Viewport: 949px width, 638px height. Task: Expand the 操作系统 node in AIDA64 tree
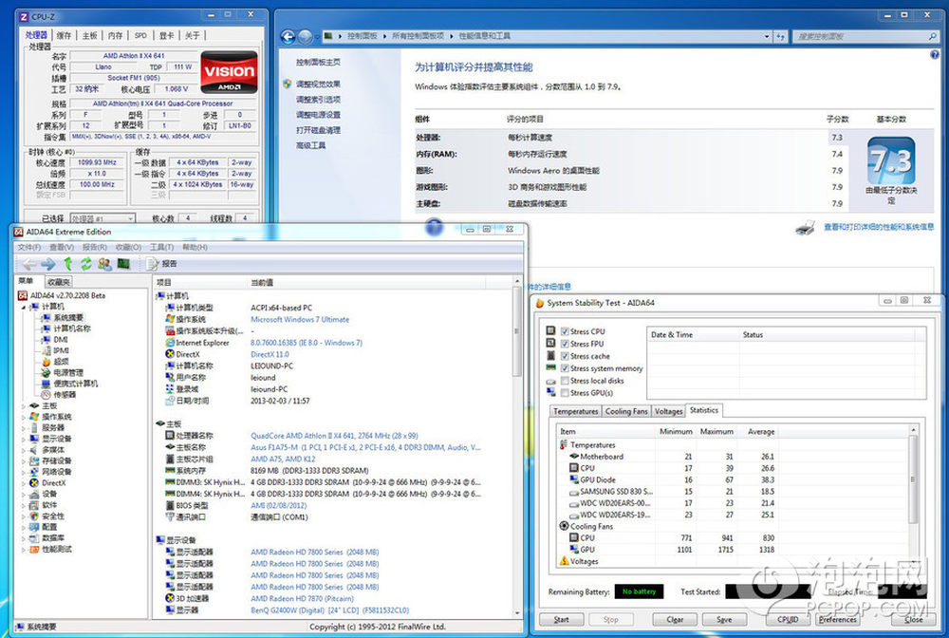coord(24,417)
